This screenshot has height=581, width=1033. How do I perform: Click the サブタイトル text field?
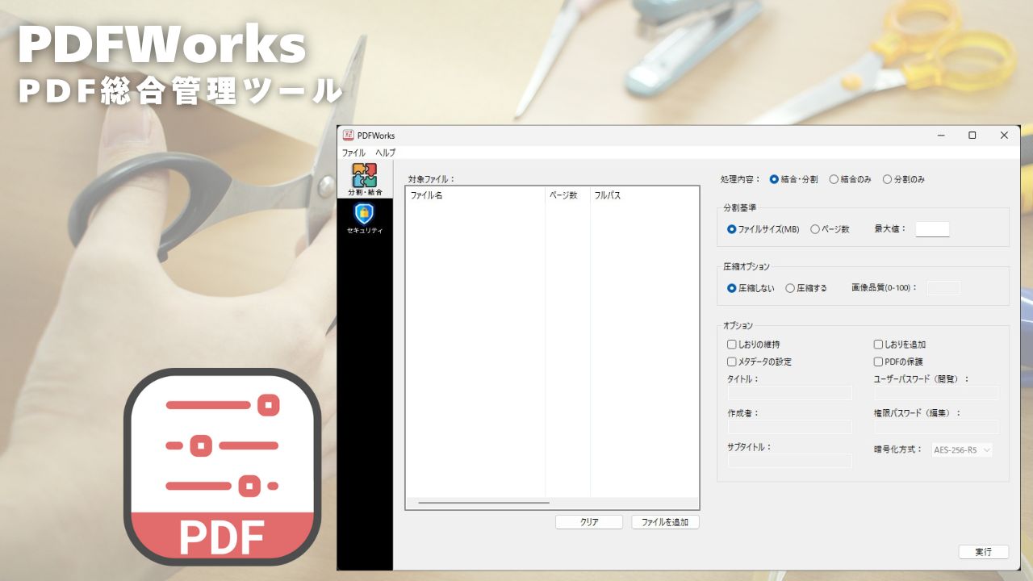(789, 461)
